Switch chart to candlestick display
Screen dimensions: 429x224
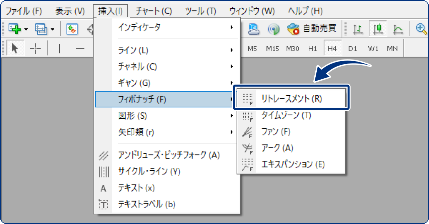point(378,29)
